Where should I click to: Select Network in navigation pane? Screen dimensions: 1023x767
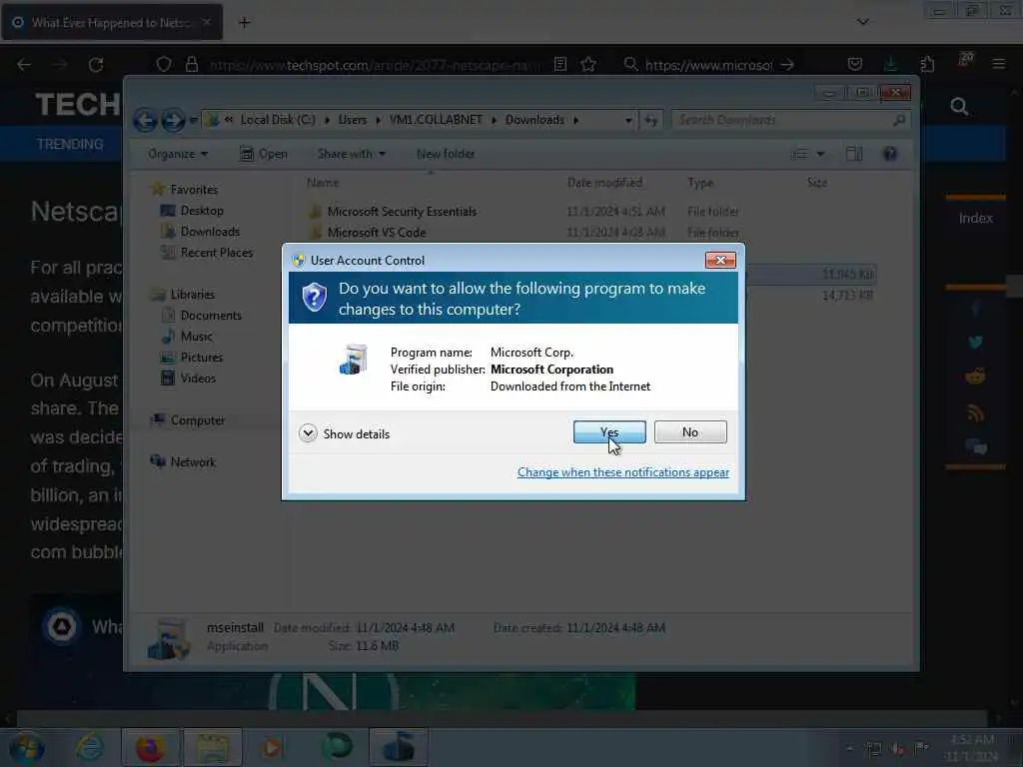193,461
